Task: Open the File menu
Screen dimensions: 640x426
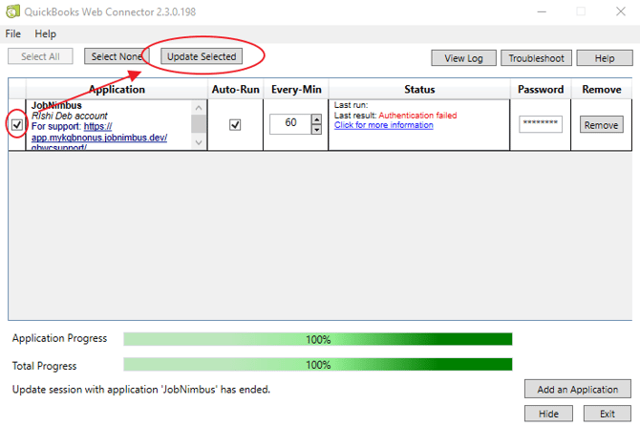Action: click(13, 33)
